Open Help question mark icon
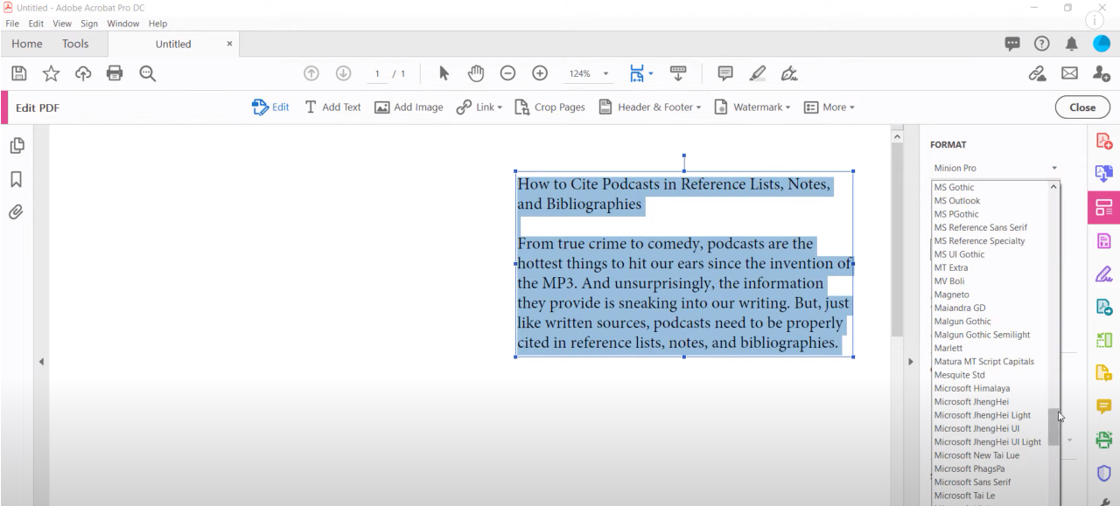1120x506 pixels. pyautogui.click(x=1042, y=44)
